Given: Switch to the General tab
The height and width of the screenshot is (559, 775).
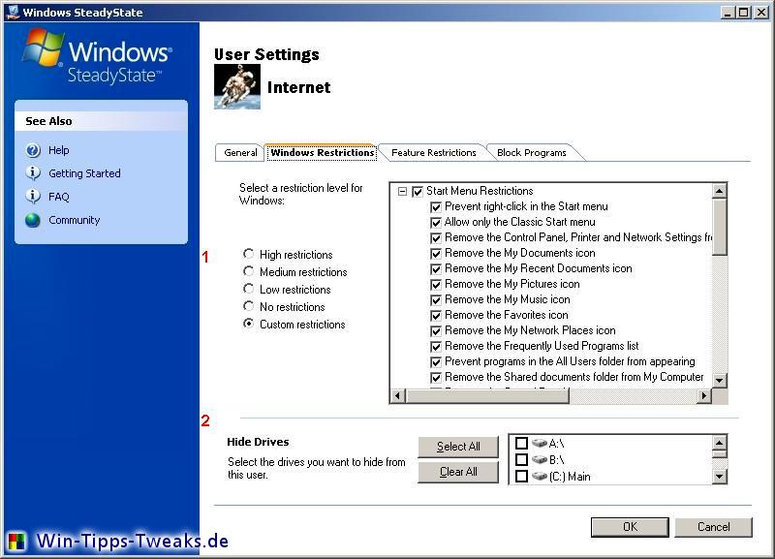Looking at the screenshot, I should (x=240, y=153).
